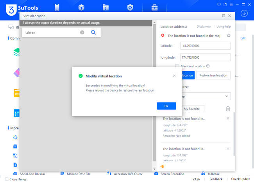Click the search magnifier icon
The width and height of the screenshot is (254, 183).
pyautogui.click(x=93, y=32)
